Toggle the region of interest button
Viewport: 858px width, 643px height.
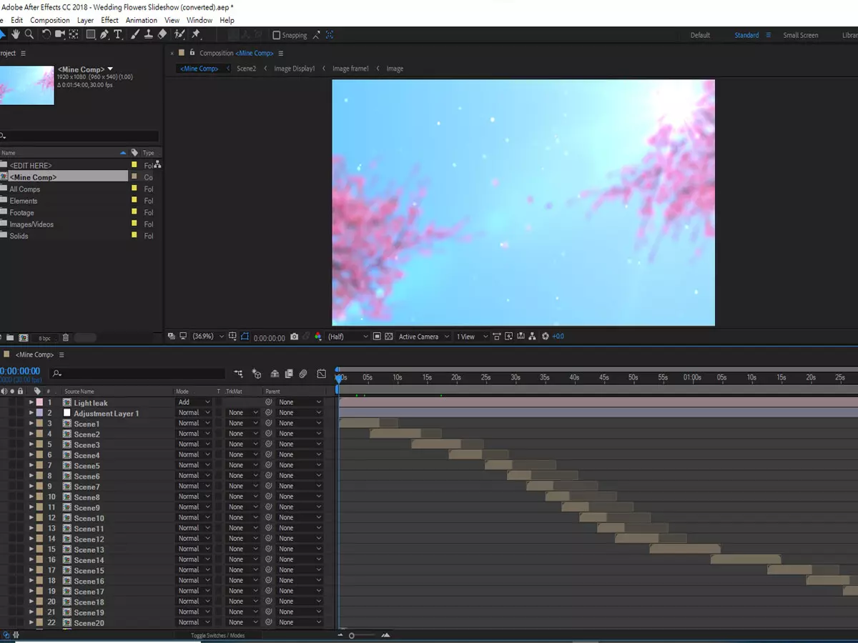click(377, 337)
